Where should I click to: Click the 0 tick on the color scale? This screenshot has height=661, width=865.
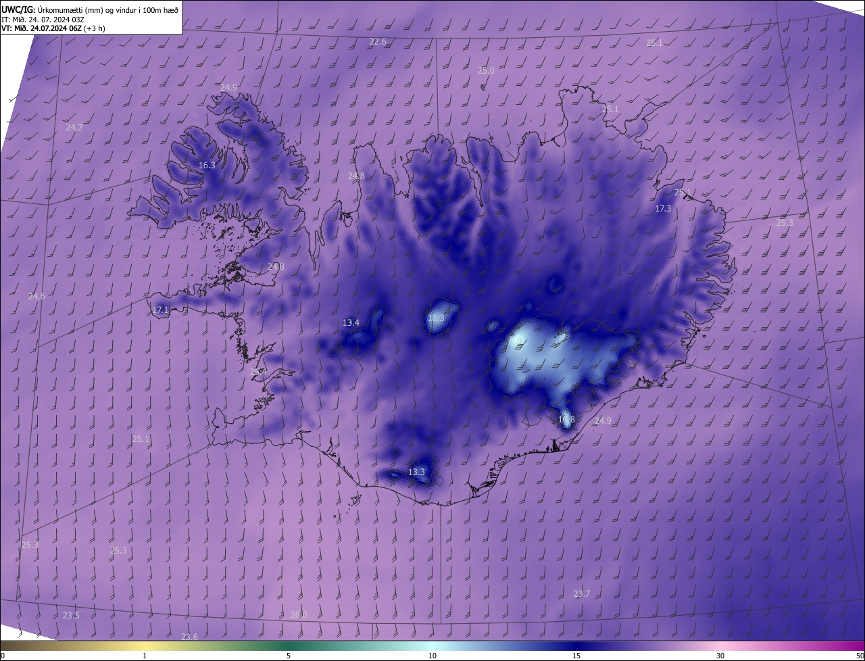point(3,656)
